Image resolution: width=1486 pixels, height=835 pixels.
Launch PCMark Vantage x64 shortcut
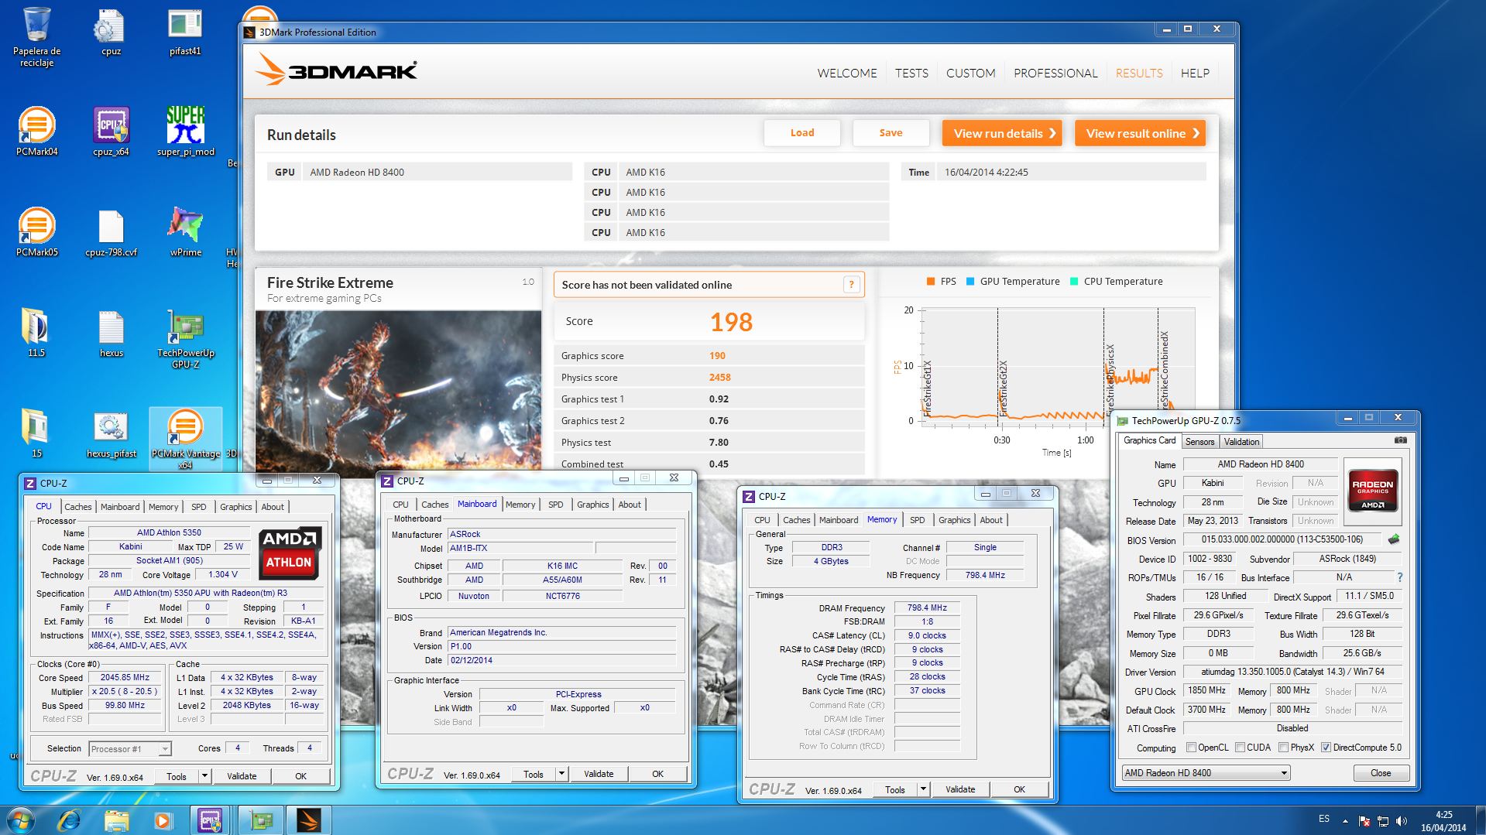click(x=185, y=439)
